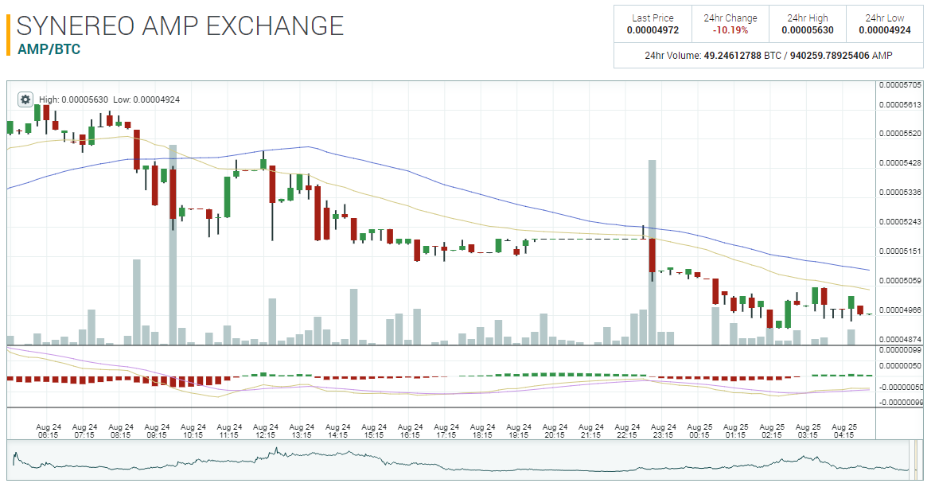935x491 pixels.
Task: Click the Aug 24 23:15 time label
Action: click(x=663, y=431)
